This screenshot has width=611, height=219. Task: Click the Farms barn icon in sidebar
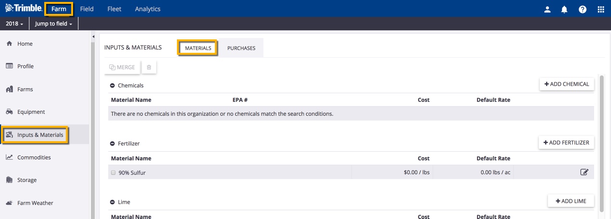click(x=9, y=89)
